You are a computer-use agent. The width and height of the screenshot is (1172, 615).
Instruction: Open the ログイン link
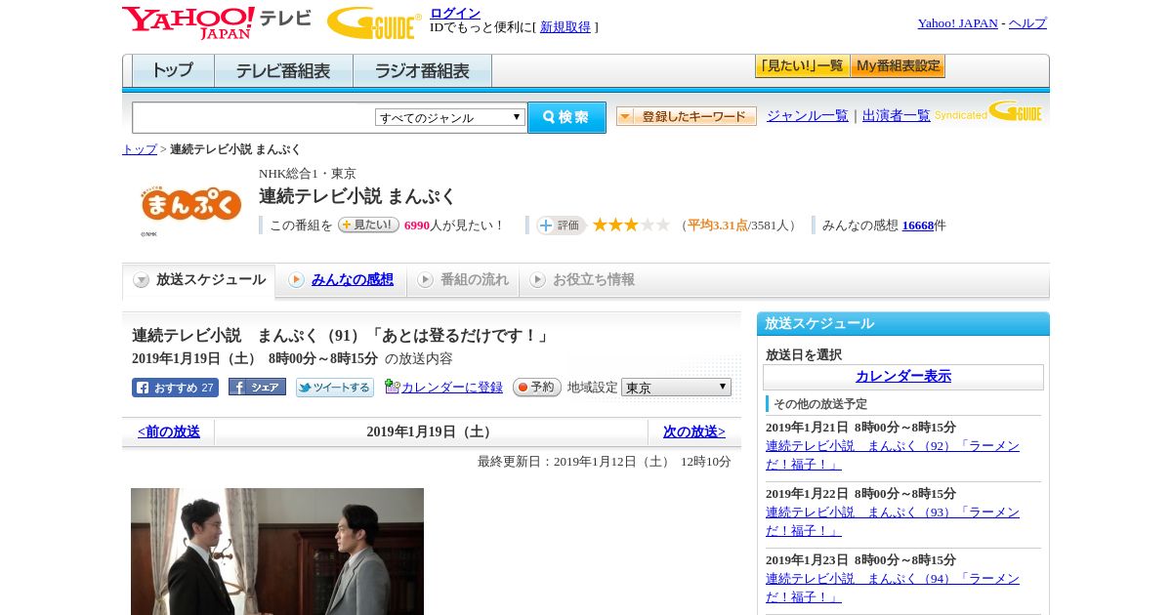[x=455, y=13]
